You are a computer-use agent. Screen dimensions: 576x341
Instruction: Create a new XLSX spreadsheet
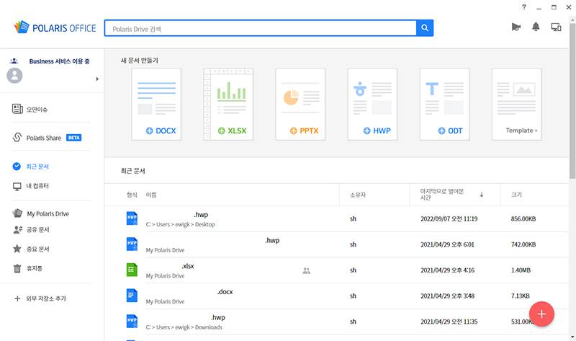228,104
